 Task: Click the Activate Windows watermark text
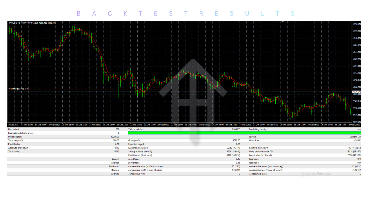(x=316, y=173)
